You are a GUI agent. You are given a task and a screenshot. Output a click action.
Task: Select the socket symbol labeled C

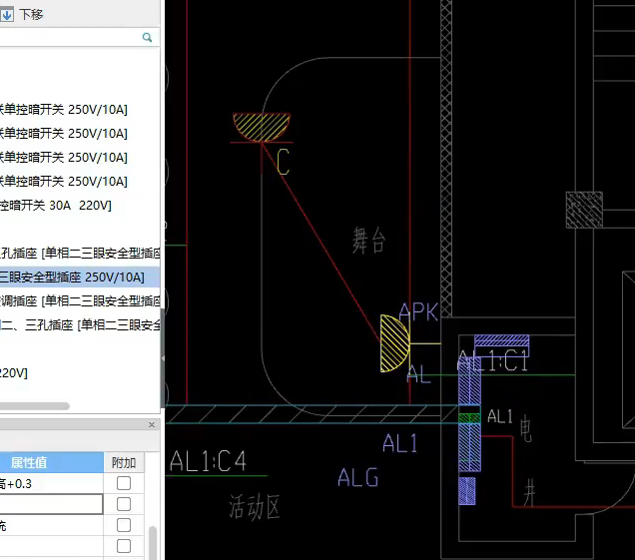pyautogui.click(x=261, y=127)
